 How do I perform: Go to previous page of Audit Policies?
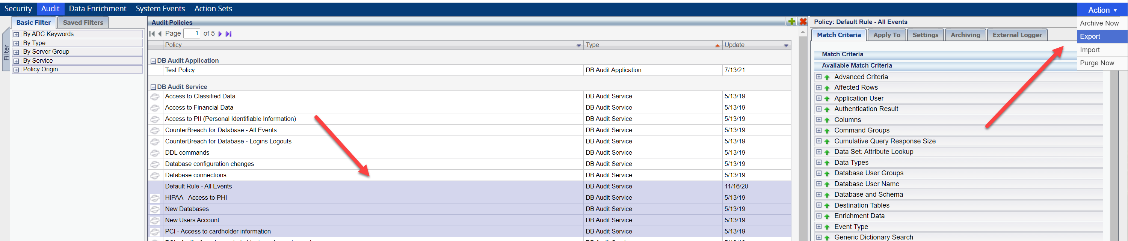pyautogui.click(x=160, y=34)
